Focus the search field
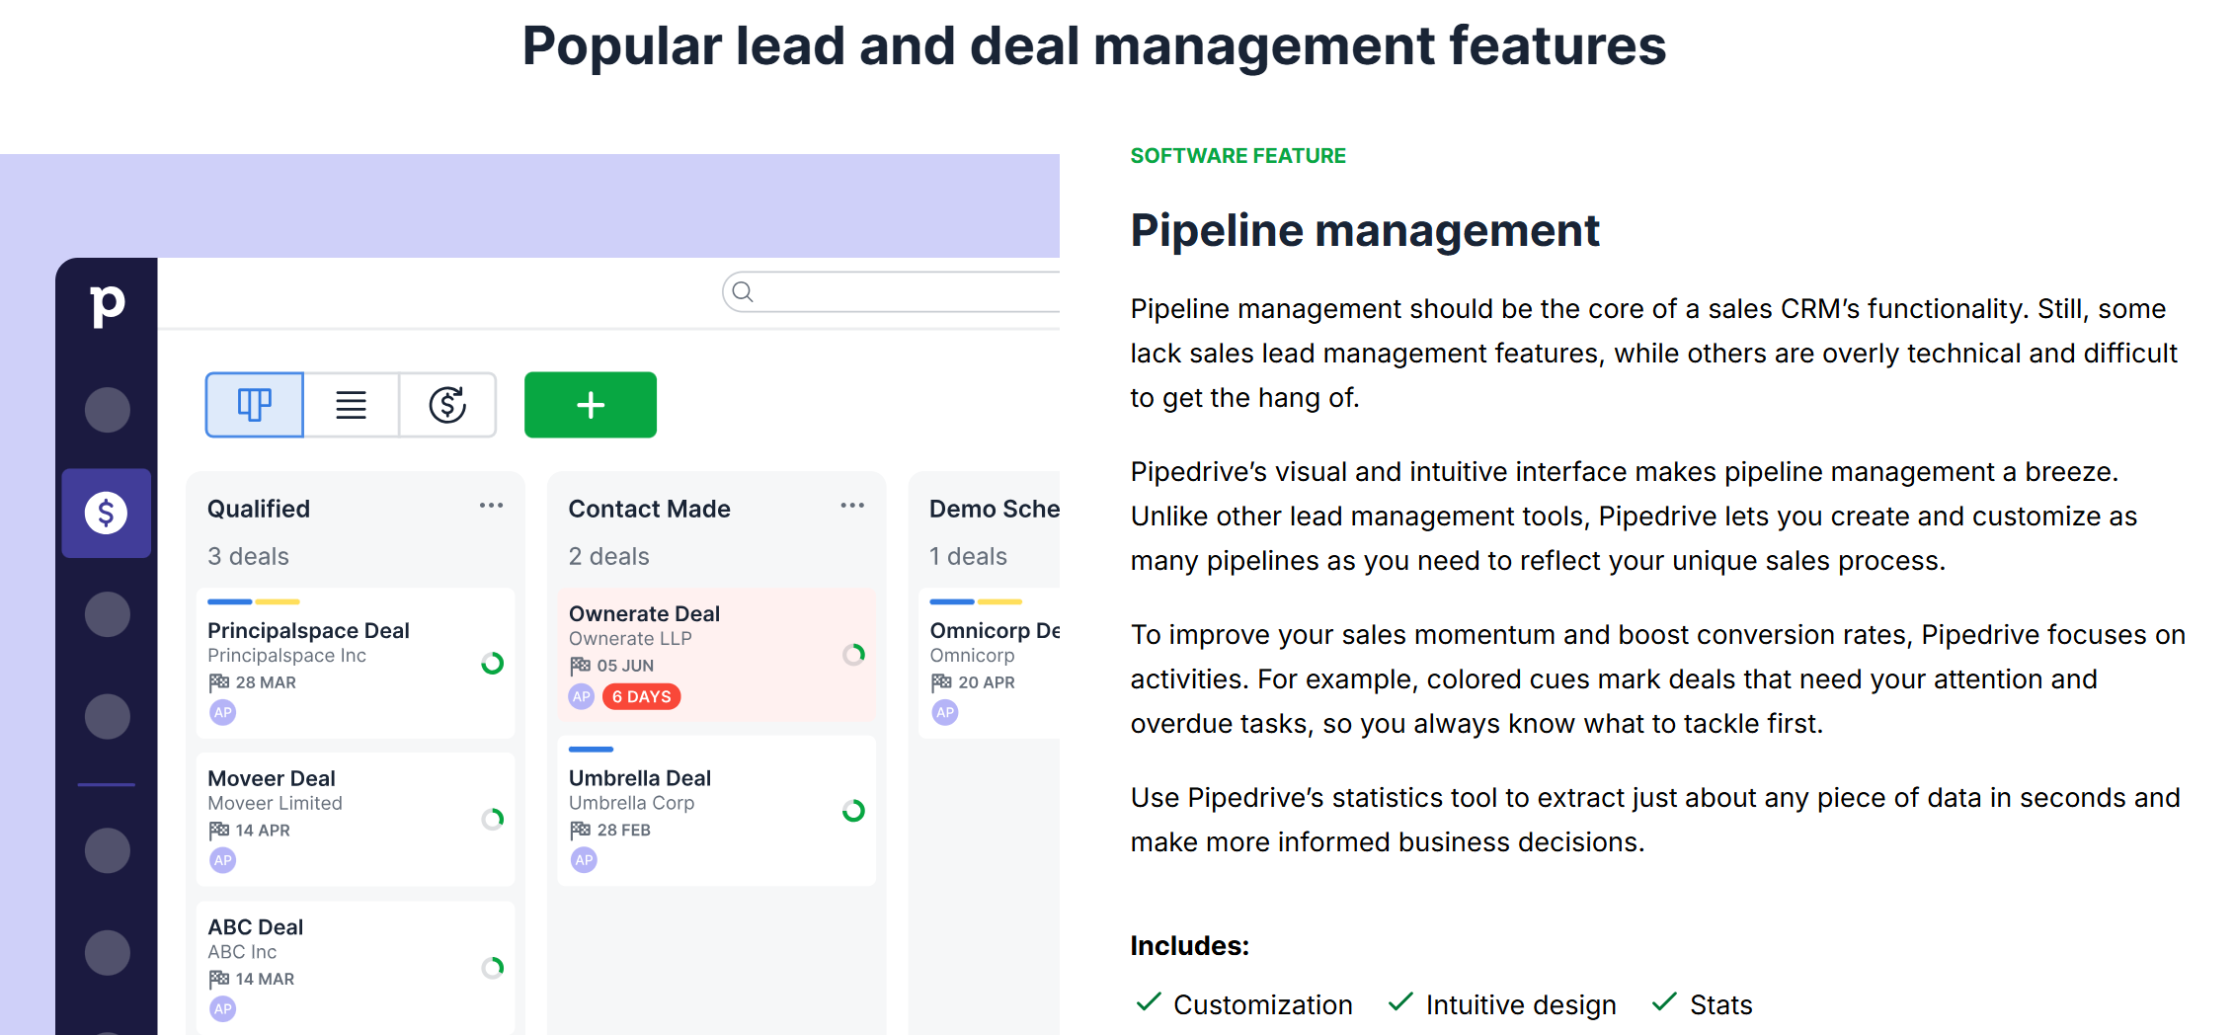Image resolution: width=2235 pixels, height=1035 pixels. tap(891, 292)
